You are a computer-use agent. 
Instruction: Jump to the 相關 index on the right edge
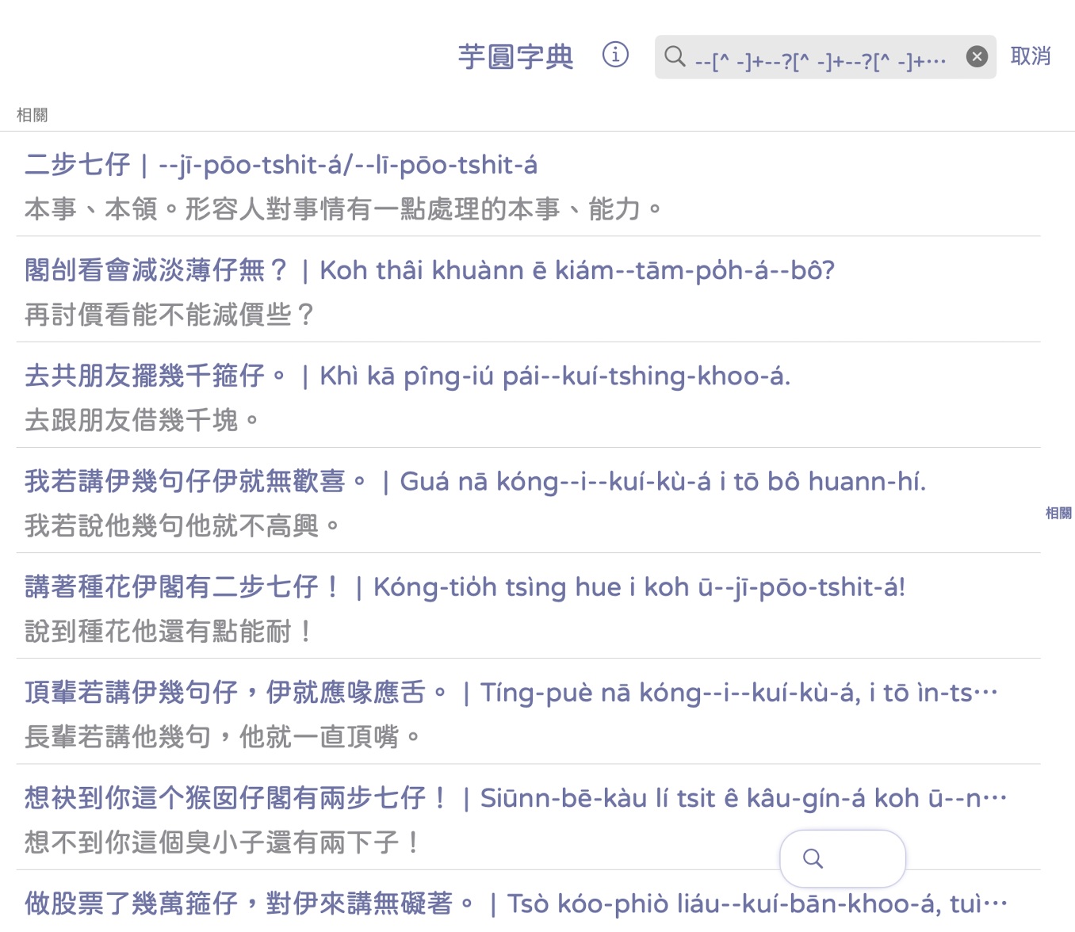coord(1058,513)
